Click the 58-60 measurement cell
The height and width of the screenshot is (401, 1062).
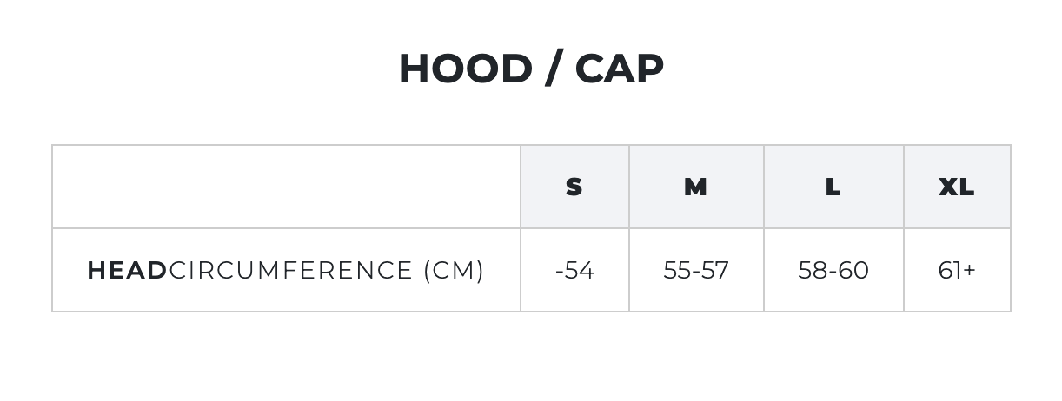click(x=833, y=270)
